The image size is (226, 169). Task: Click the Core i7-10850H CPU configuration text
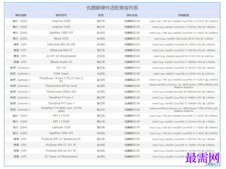(184, 62)
